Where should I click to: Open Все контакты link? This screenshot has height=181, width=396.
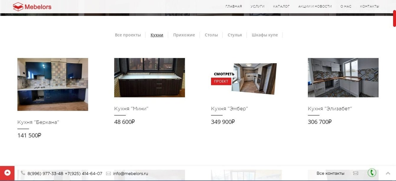pos(330,173)
